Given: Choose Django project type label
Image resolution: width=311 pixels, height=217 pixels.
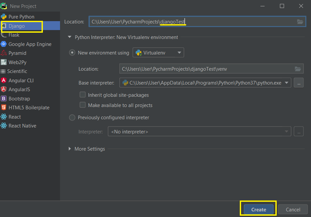Looking at the screenshot, I should tap(17, 26).
